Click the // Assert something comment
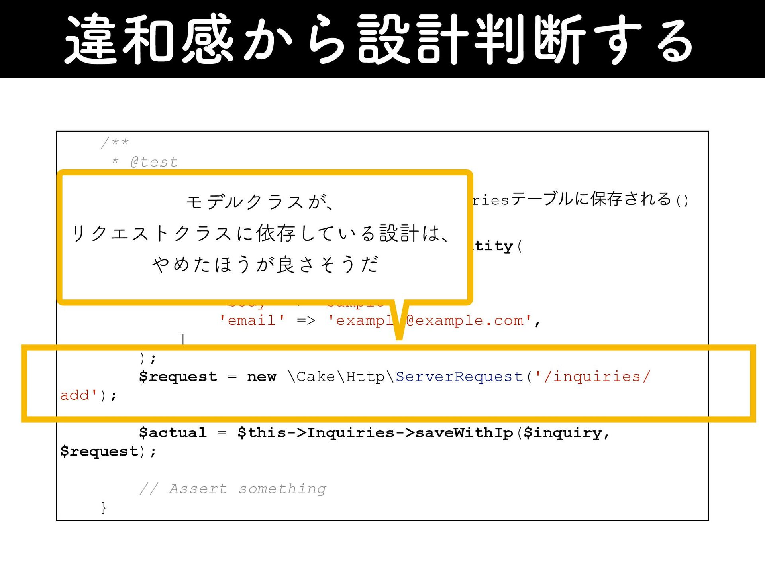Viewport: 765px width, 574px height. [233, 489]
